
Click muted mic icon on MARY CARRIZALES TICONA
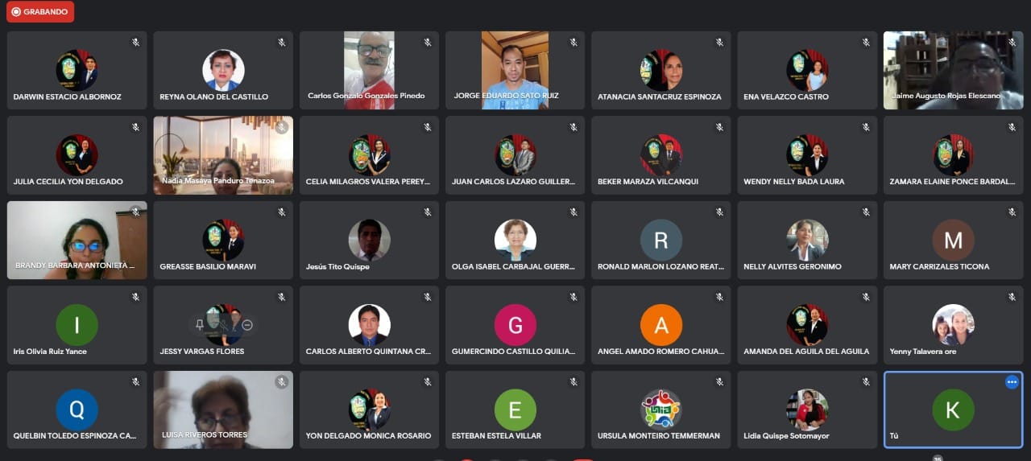(1012, 212)
